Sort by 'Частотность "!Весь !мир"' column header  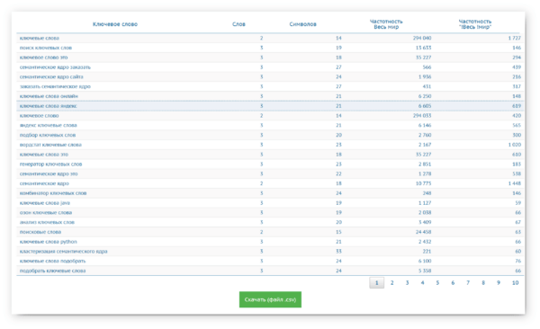point(475,24)
